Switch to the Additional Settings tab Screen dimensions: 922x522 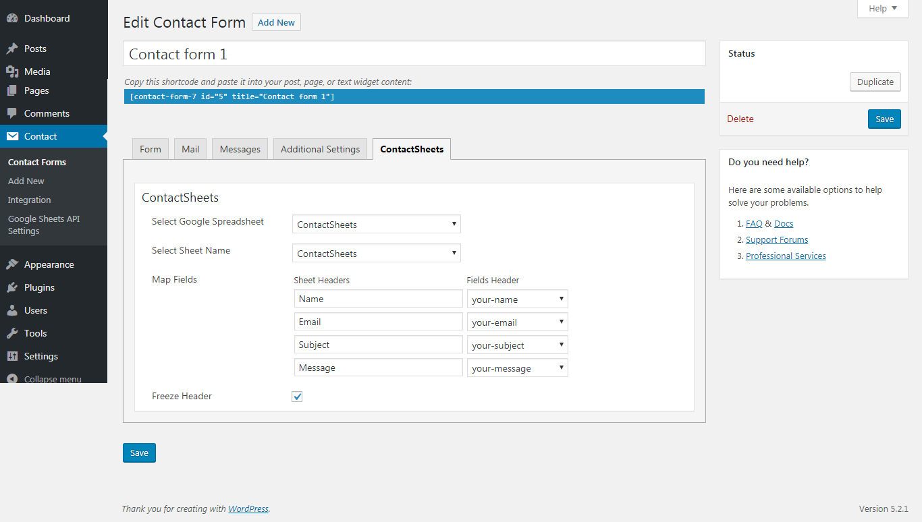tap(320, 149)
